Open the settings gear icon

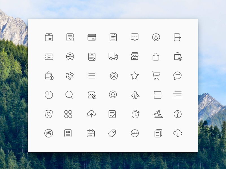70,76
